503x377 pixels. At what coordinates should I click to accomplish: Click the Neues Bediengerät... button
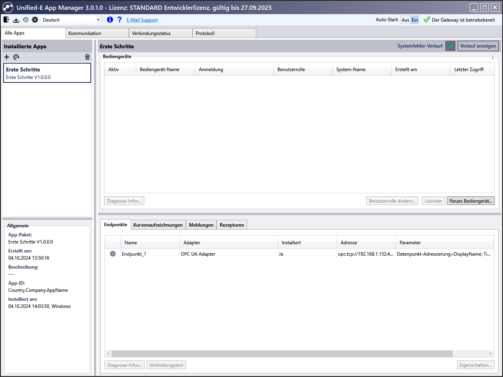pyautogui.click(x=470, y=201)
